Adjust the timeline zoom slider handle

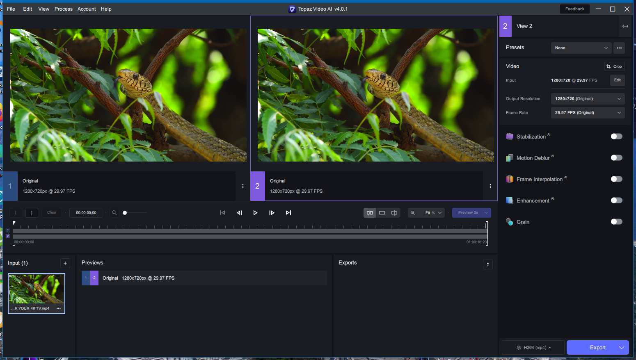point(125,213)
